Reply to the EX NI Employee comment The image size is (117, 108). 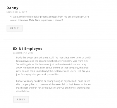(x=21, y=99)
